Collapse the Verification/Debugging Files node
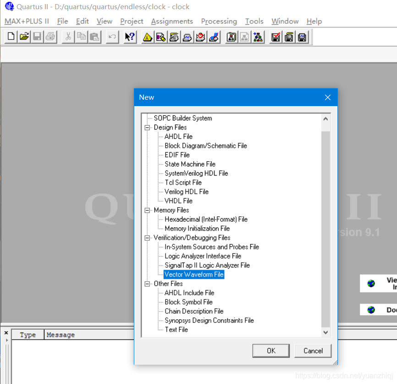This screenshot has height=384, width=397. (x=147, y=238)
